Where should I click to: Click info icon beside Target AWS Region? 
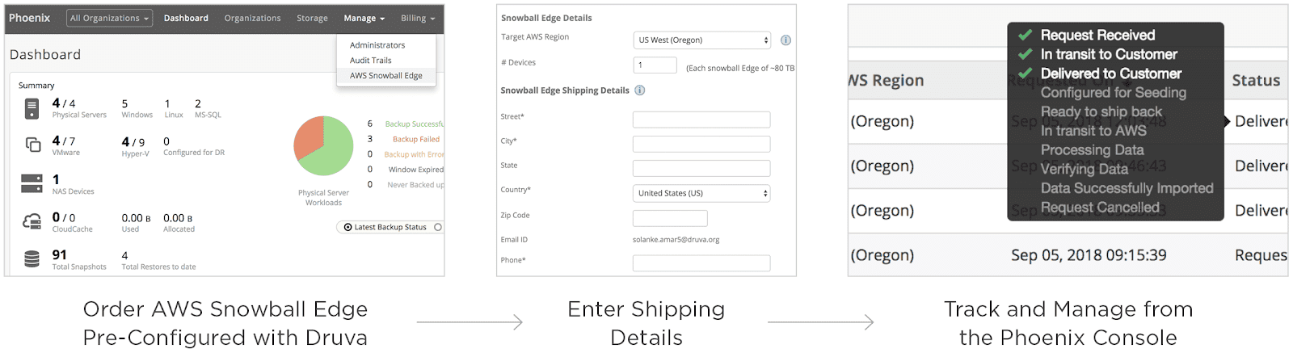pyautogui.click(x=785, y=40)
